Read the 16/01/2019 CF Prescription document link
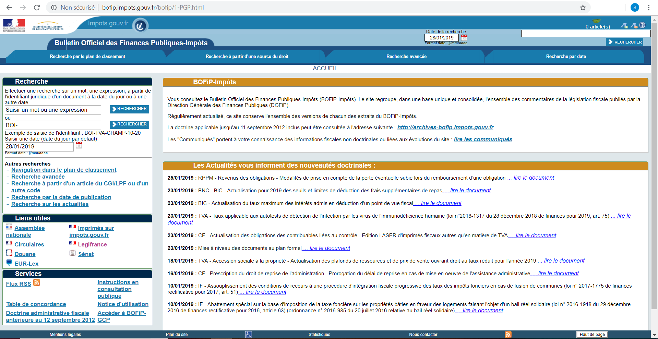Viewport: 658px width, 339px height. (x=555, y=274)
